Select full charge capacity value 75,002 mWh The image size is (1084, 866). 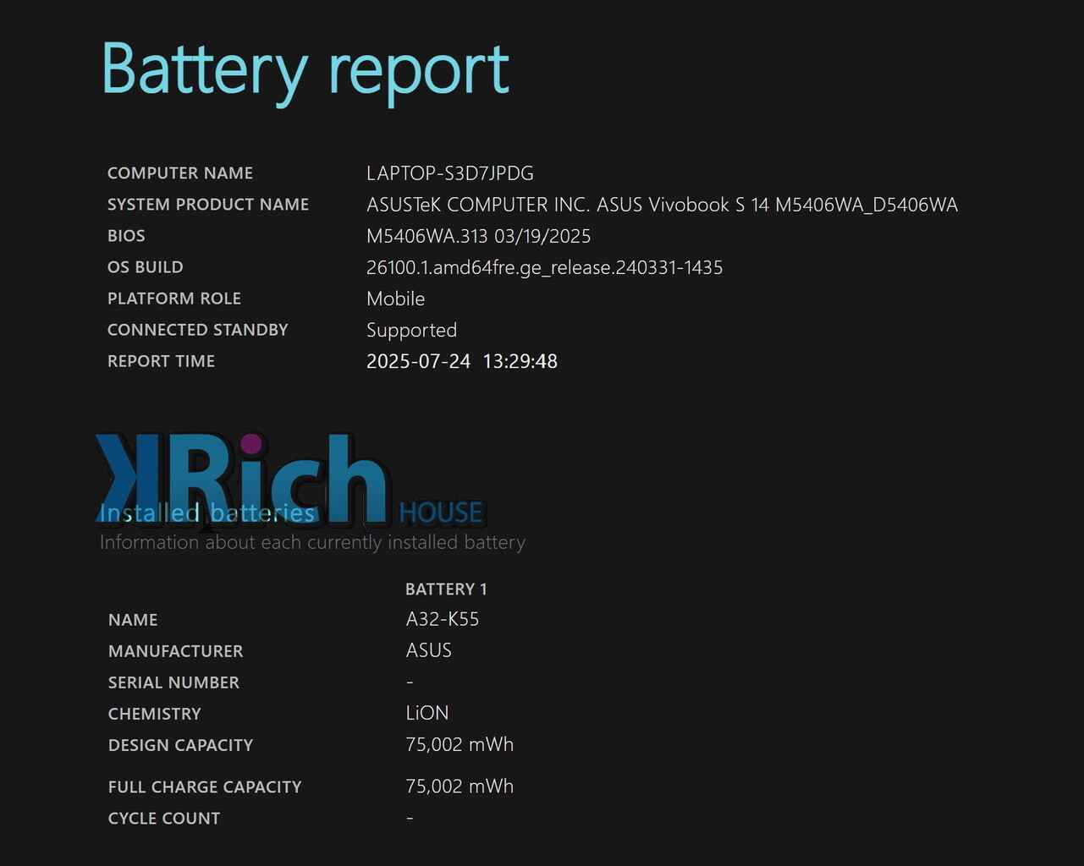(x=460, y=786)
